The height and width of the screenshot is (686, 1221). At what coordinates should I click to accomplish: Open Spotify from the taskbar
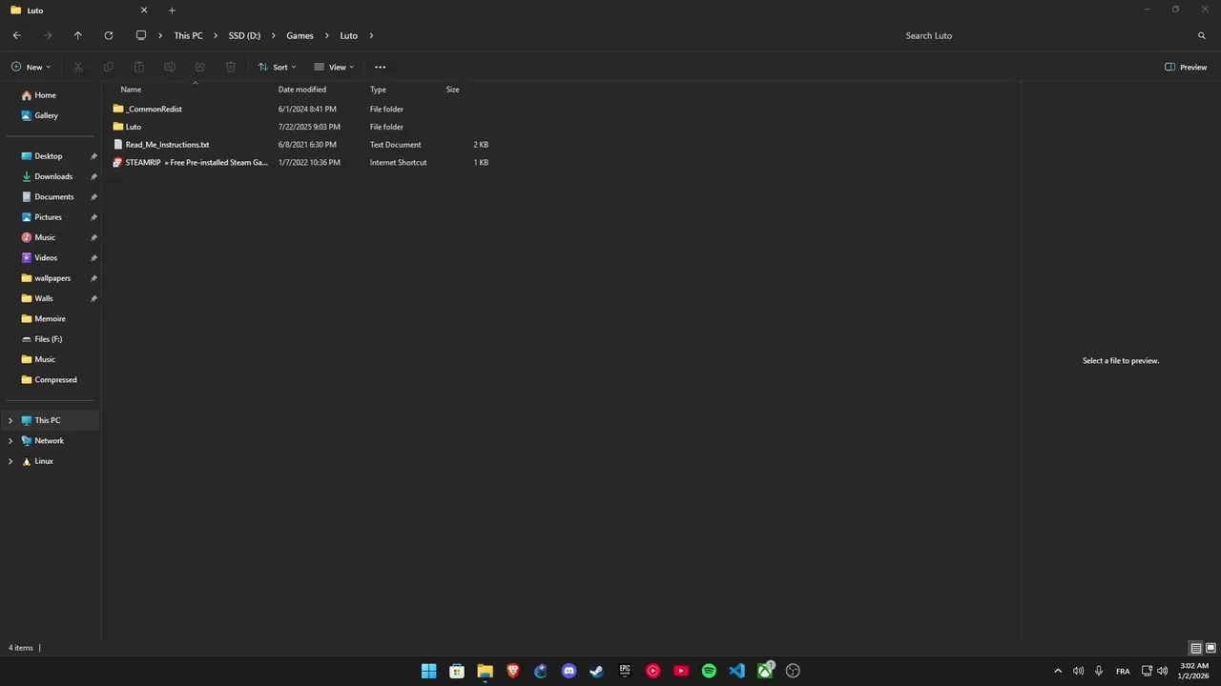click(709, 671)
